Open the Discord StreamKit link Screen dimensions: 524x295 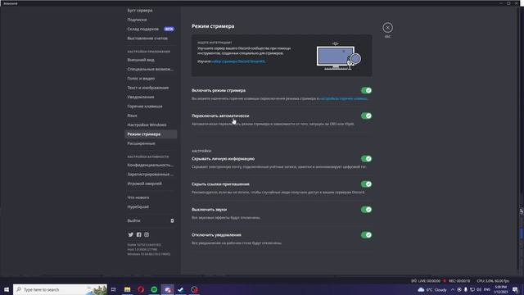coord(238,61)
